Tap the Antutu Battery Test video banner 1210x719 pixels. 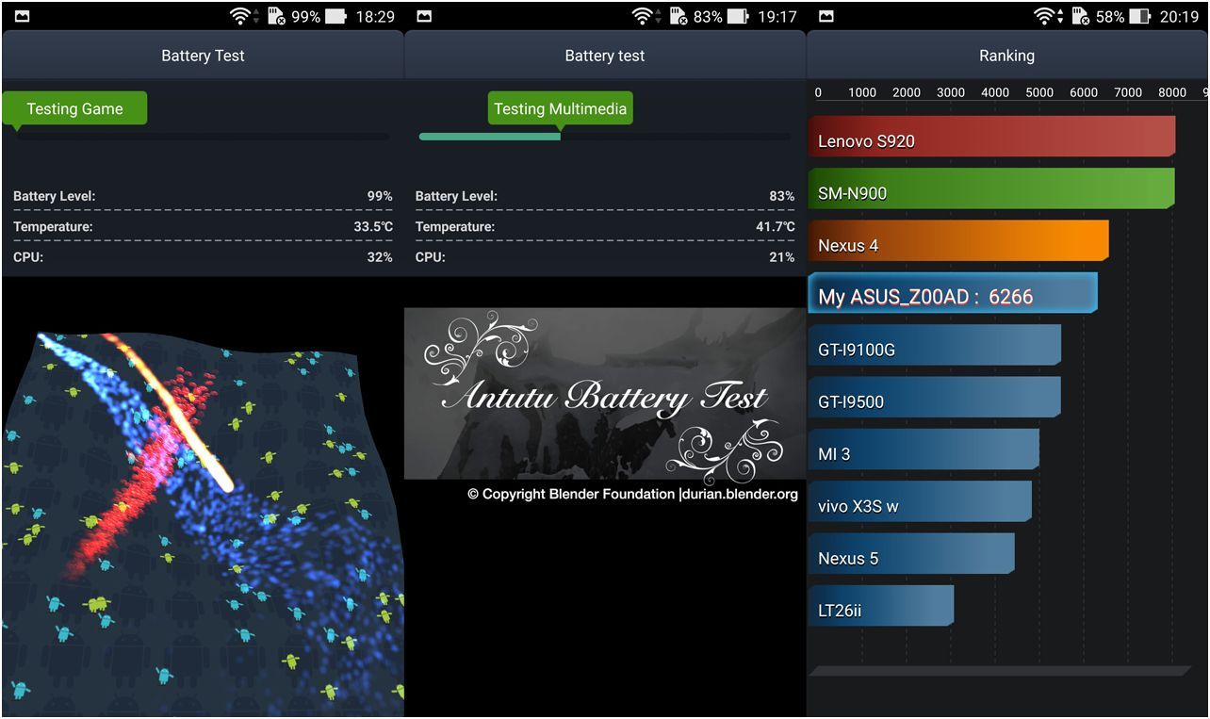coord(605,394)
